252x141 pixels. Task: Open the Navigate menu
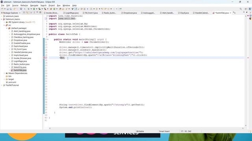pyautogui.click(x=34, y=5)
